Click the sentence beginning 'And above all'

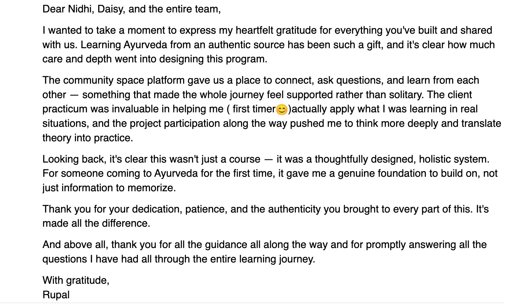pyautogui.click(x=265, y=252)
